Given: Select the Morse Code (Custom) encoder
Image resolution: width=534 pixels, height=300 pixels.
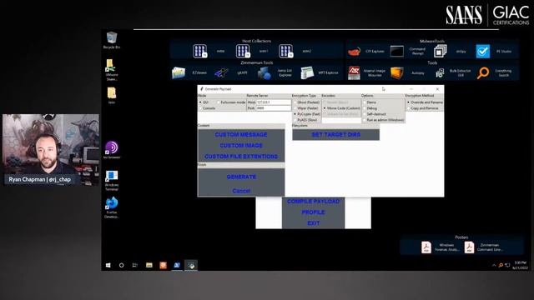Looking at the screenshot, I should pyautogui.click(x=325, y=108).
